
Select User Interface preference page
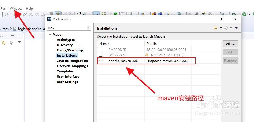tap(68, 77)
